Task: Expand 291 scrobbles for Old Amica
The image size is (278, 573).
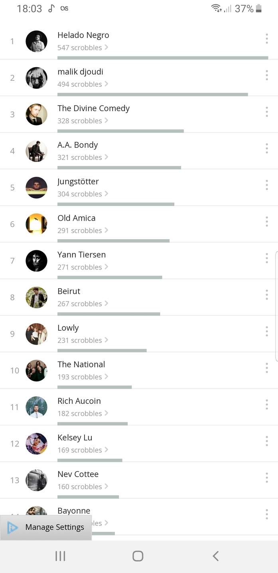Action: 83,230
